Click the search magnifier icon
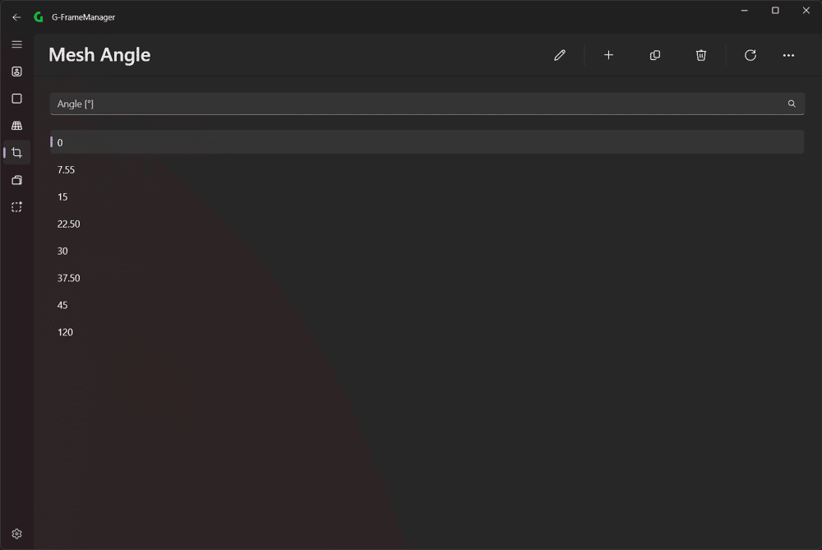This screenshot has width=822, height=550. (x=792, y=104)
